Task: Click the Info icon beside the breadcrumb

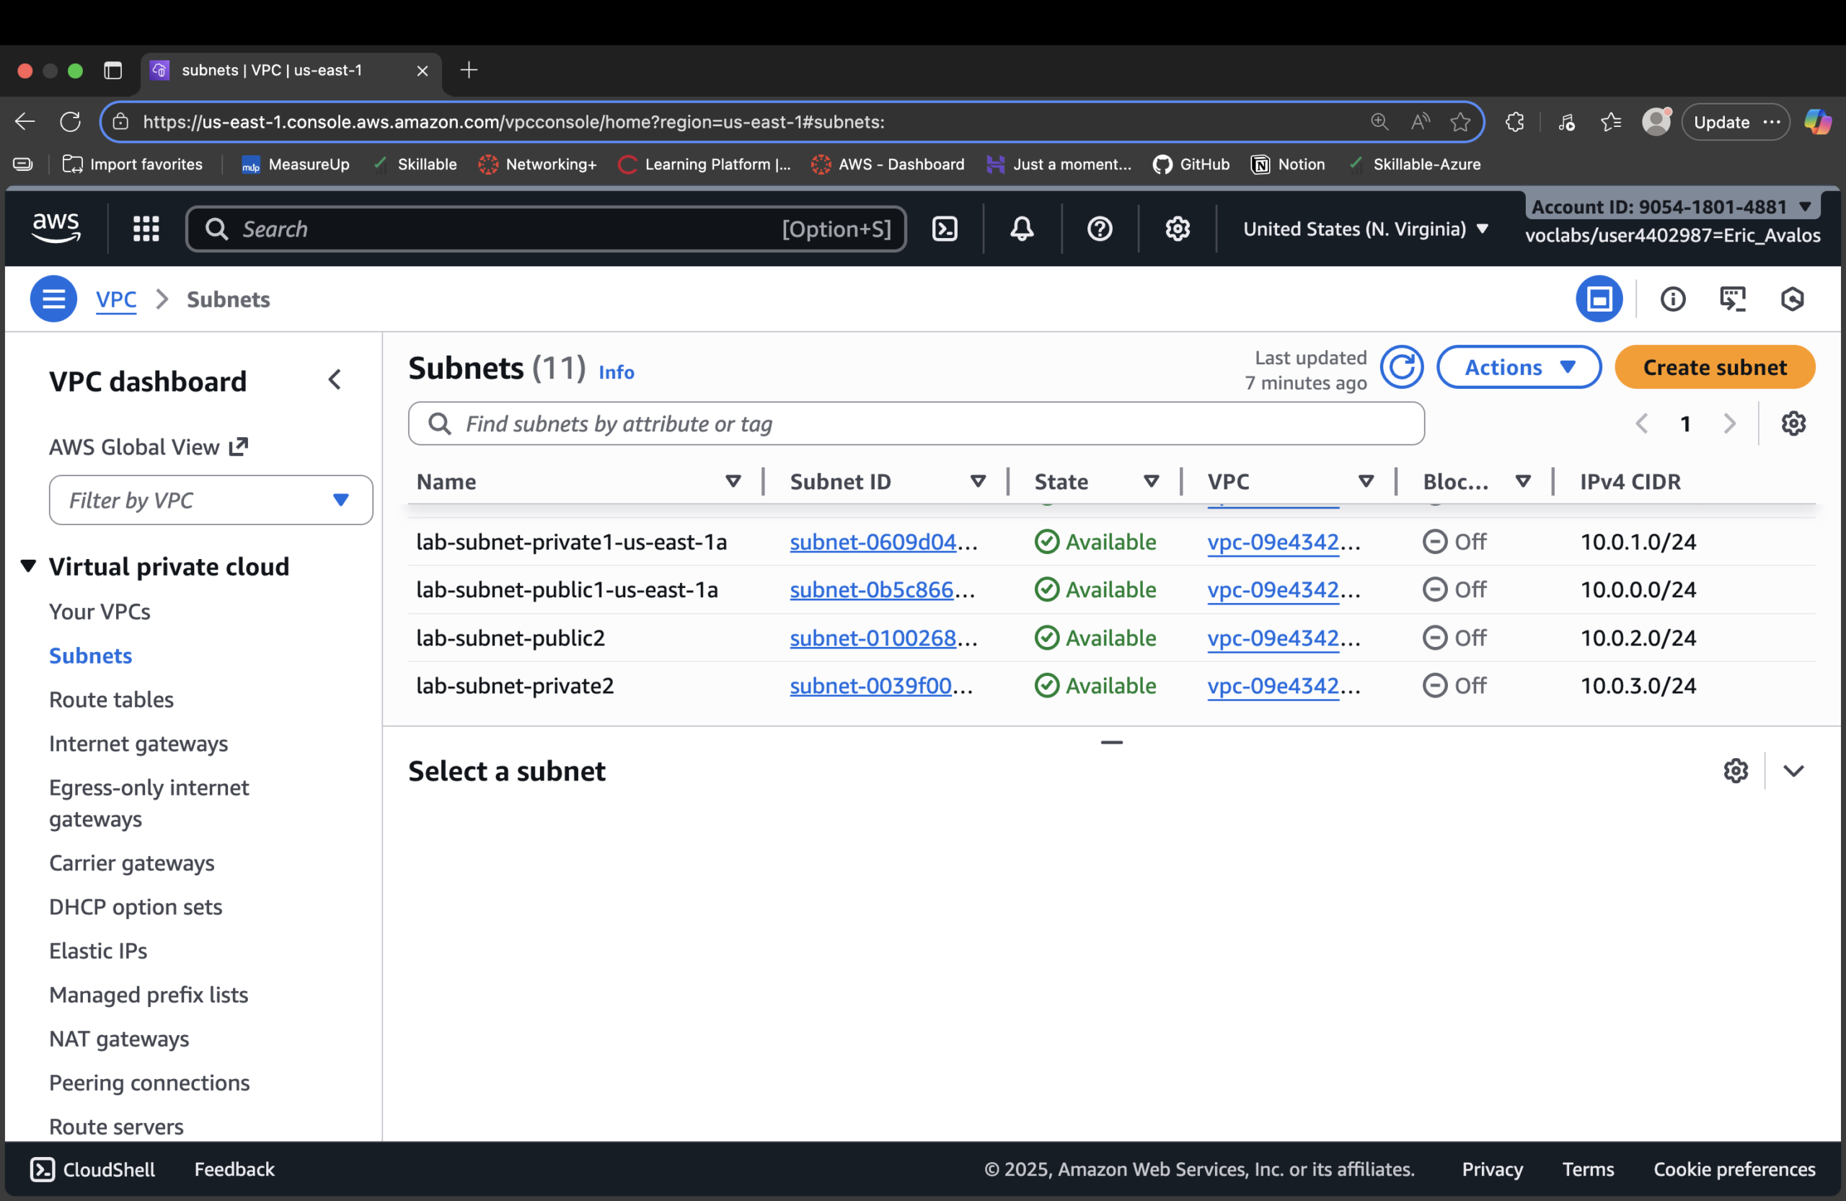Action: click(1673, 298)
